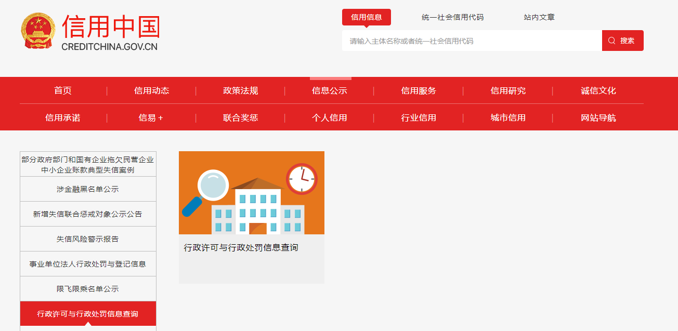Open 信用动态 navigation menu
This screenshot has height=331, width=678.
pyautogui.click(x=151, y=90)
